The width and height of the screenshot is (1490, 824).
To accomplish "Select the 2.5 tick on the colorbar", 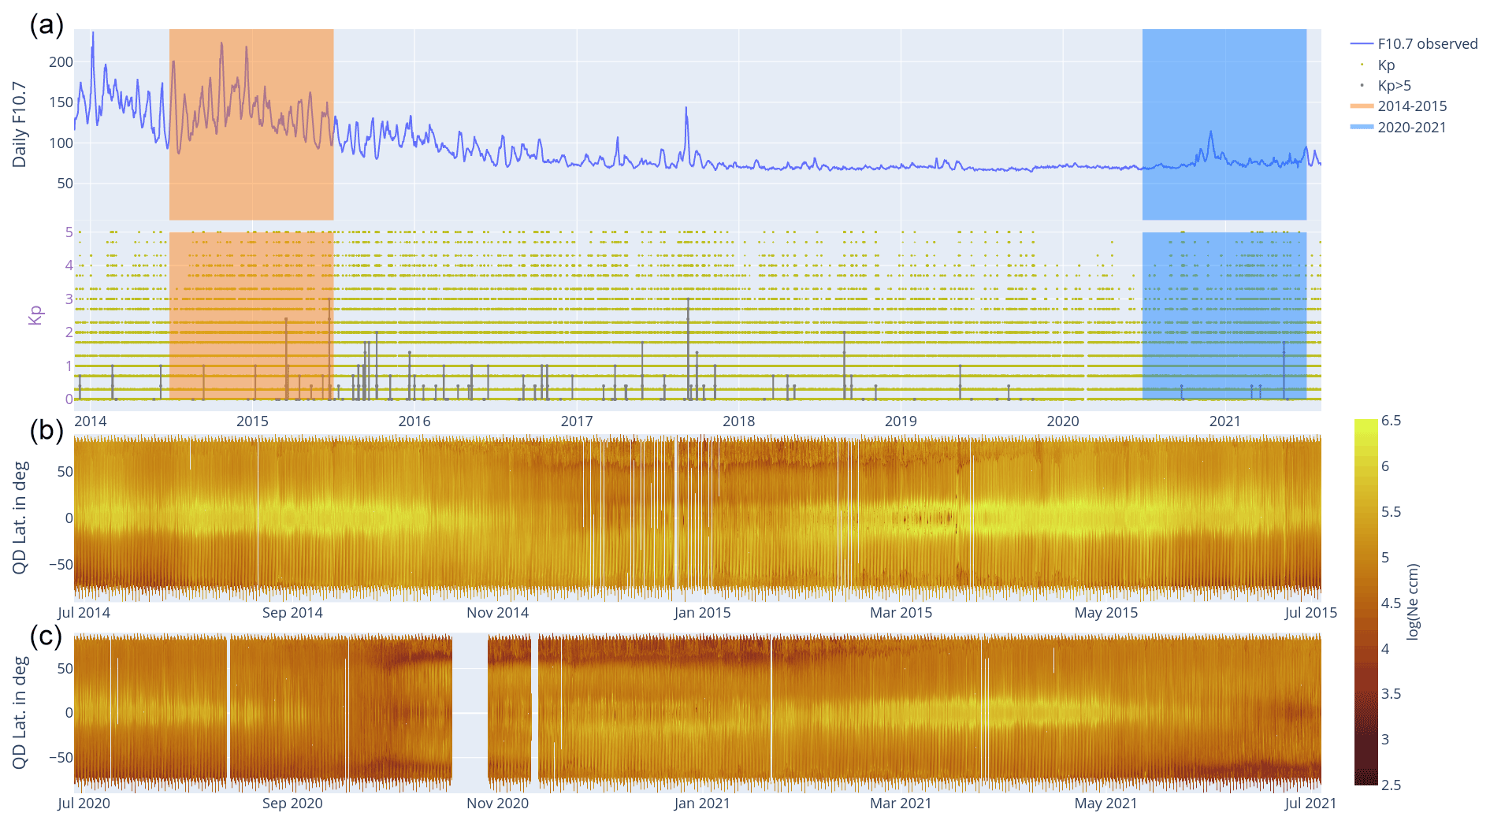I will pos(1391,785).
